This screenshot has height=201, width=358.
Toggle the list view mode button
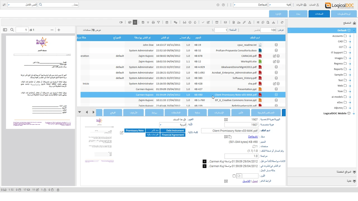pyautogui.click(x=135, y=22)
